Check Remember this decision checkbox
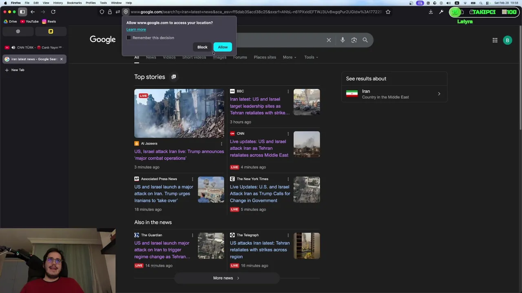 pyautogui.click(x=129, y=38)
